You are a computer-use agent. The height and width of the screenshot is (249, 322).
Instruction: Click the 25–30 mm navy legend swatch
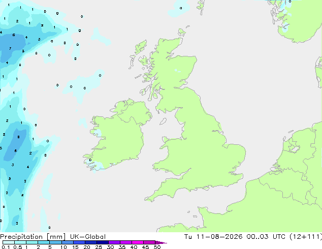(103, 242)
